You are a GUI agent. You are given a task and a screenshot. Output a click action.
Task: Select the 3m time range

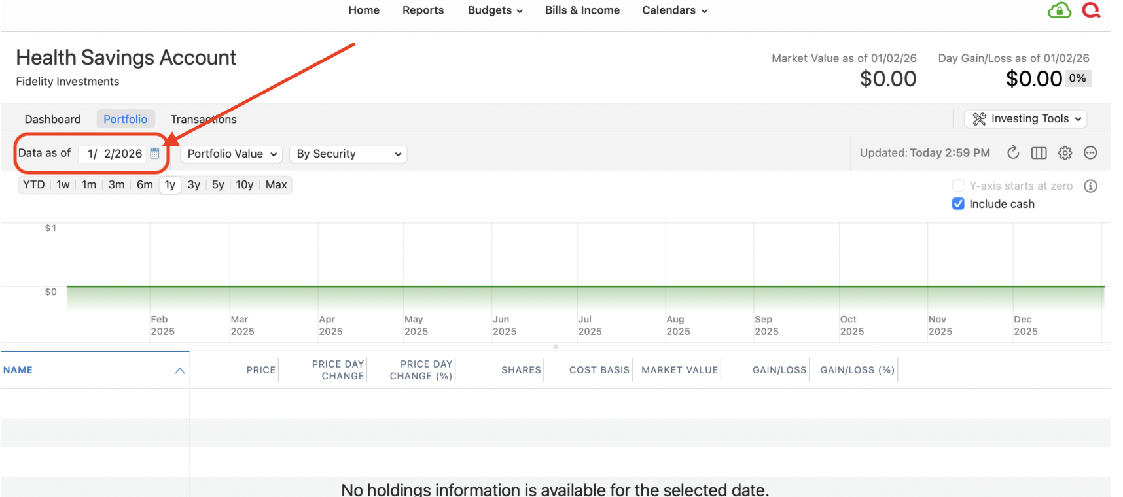(116, 185)
